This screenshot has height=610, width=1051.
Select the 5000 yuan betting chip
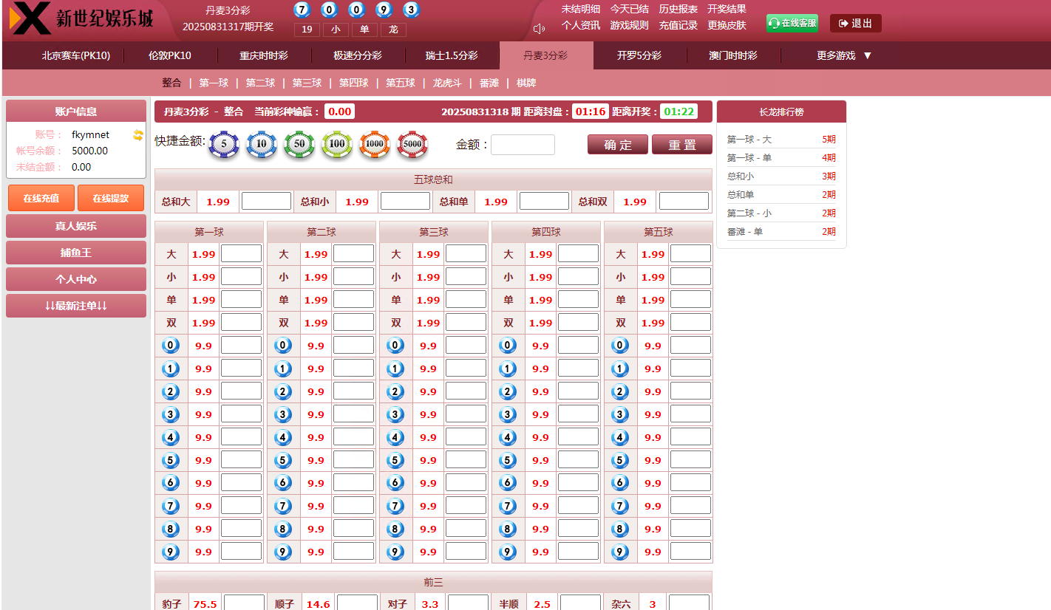tap(412, 145)
